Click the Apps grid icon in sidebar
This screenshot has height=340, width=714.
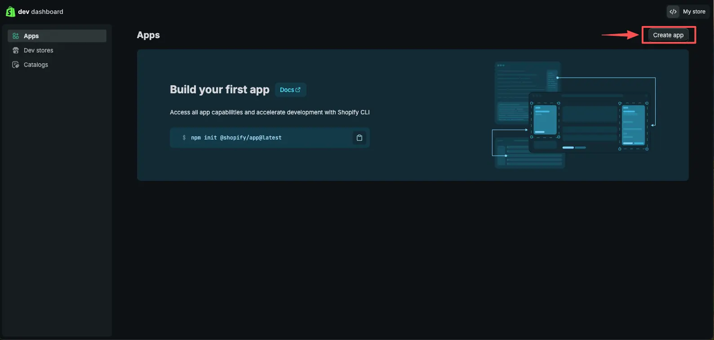16,36
